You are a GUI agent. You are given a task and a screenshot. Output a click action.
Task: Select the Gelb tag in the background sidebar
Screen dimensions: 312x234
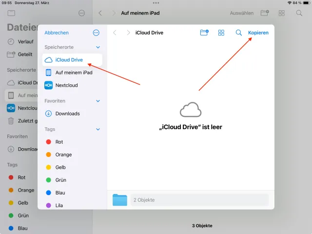point(21,203)
